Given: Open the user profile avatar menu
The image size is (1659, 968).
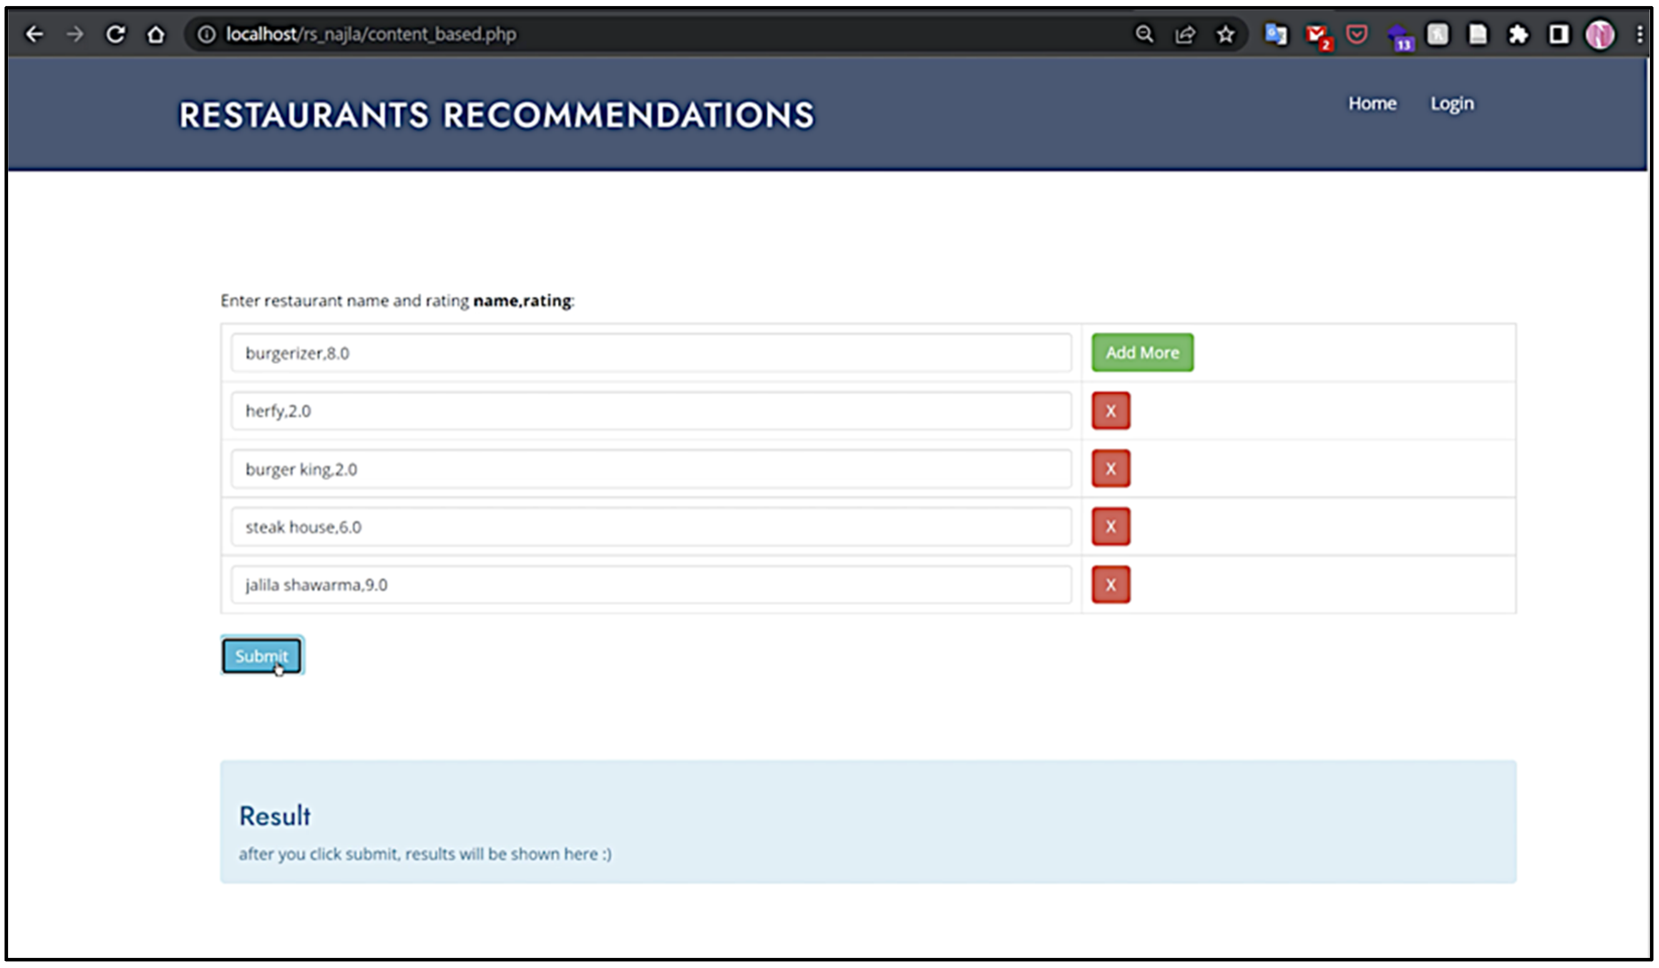Looking at the screenshot, I should pyautogui.click(x=1599, y=34).
